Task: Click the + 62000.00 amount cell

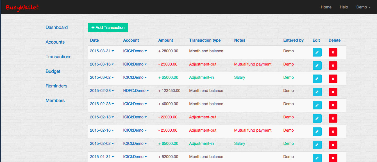Action: click(x=168, y=157)
